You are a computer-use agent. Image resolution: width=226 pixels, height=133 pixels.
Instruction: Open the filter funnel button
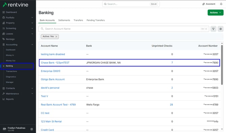pos(213,29)
